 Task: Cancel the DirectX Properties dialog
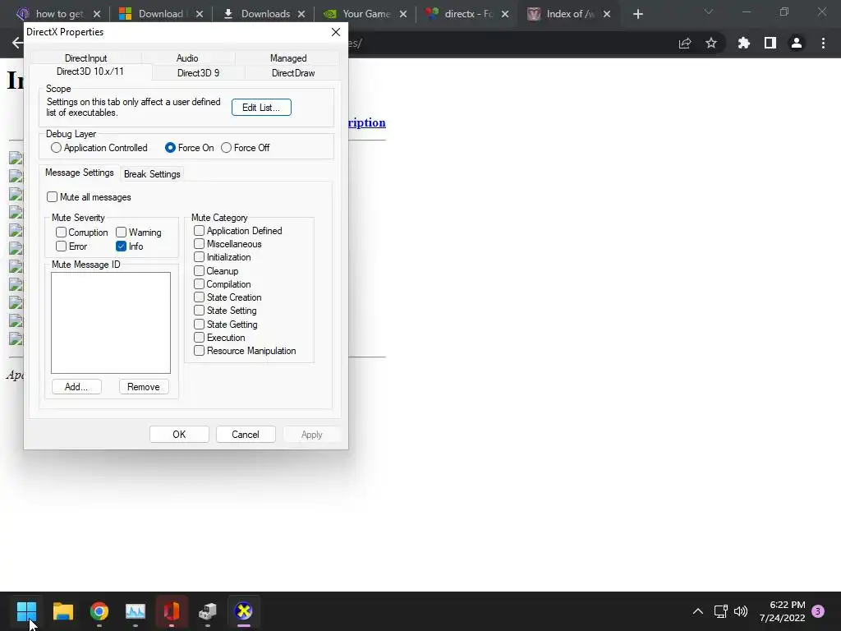coord(246,435)
